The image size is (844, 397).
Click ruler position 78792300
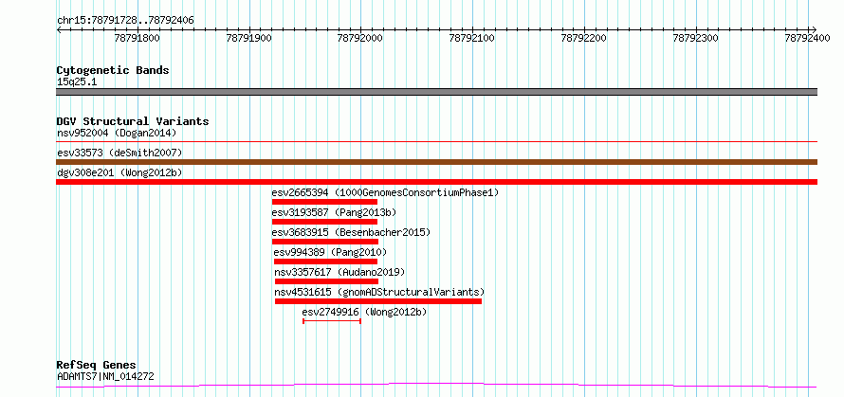695,38
